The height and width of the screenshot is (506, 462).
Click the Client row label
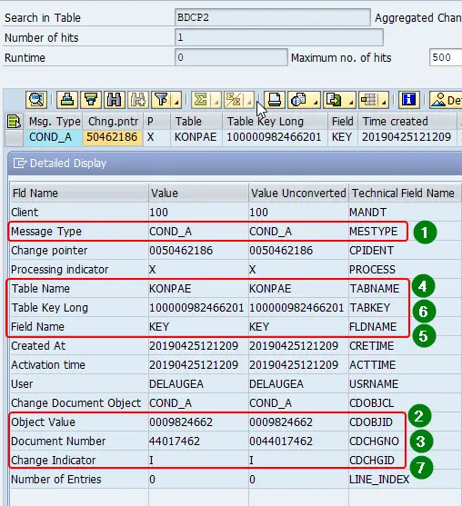point(25,213)
